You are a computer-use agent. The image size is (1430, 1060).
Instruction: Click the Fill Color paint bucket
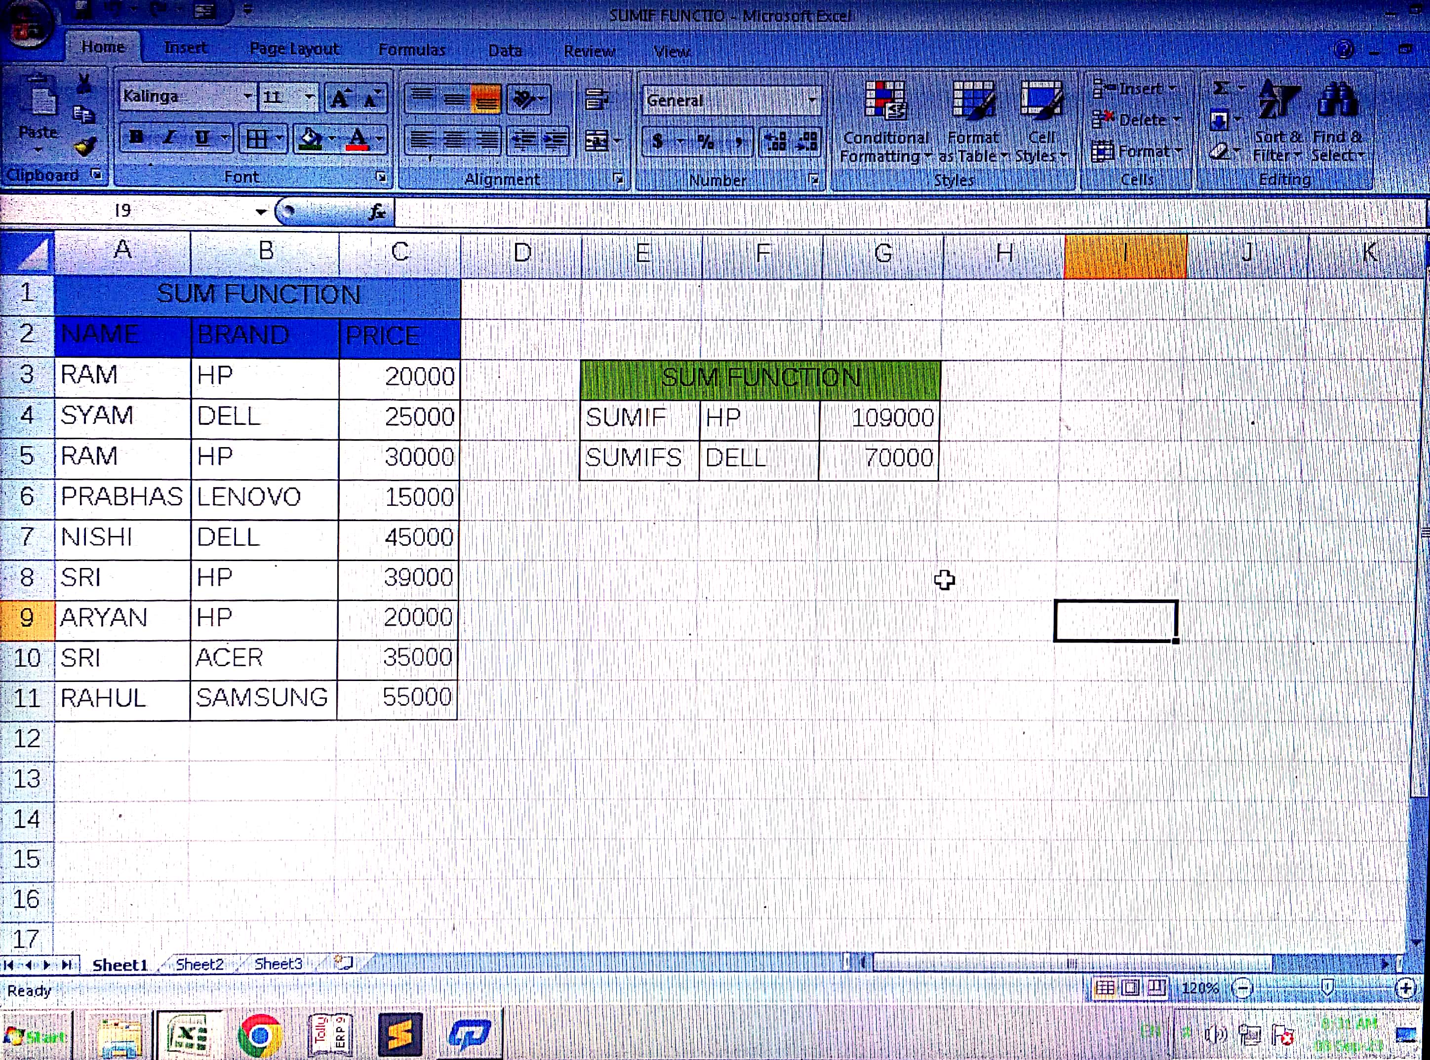[311, 138]
